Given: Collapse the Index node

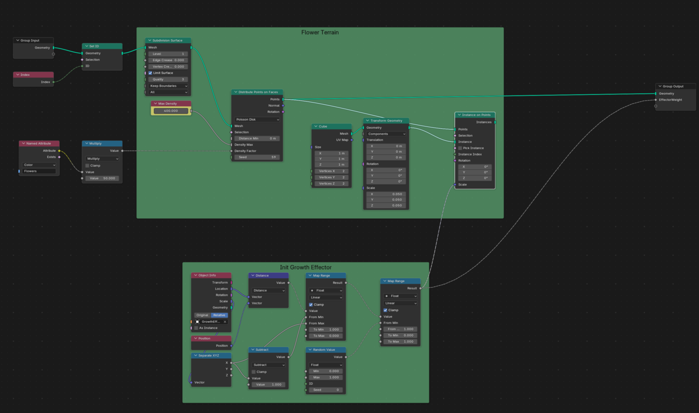Looking at the screenshot, I should point(17,75).
